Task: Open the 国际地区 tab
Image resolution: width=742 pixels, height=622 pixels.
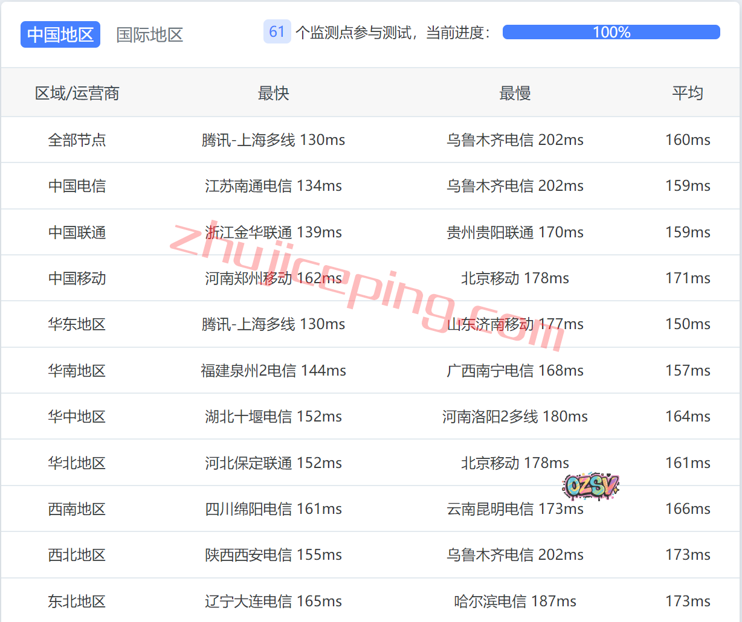Action: pos(149,34)
